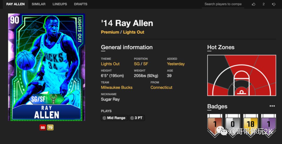Click the Hot Zones court diagram

pyautogui.click(x=242, y=75)
